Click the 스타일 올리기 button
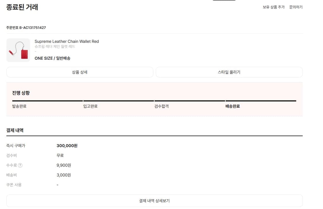323x209 pixels. click(x=229, y=72)
